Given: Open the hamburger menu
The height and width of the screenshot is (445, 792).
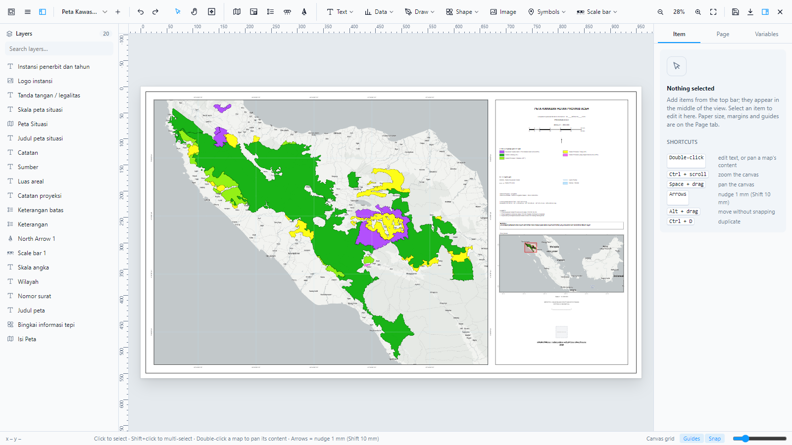Looking at the screenshot, I should click(28, 12).
